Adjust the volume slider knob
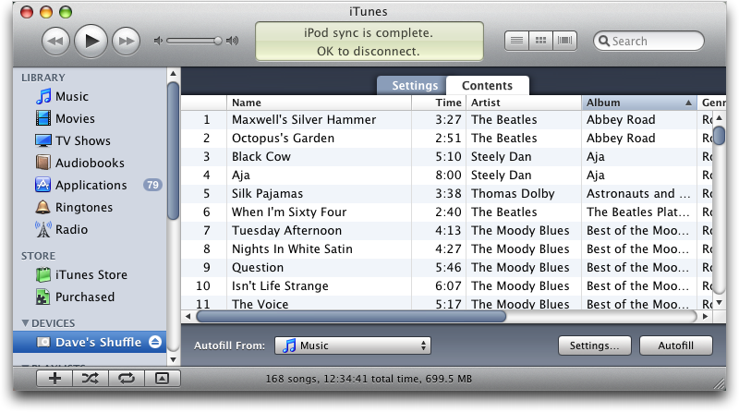The width and height of the screenshot is (739, 412). [217, 41]
